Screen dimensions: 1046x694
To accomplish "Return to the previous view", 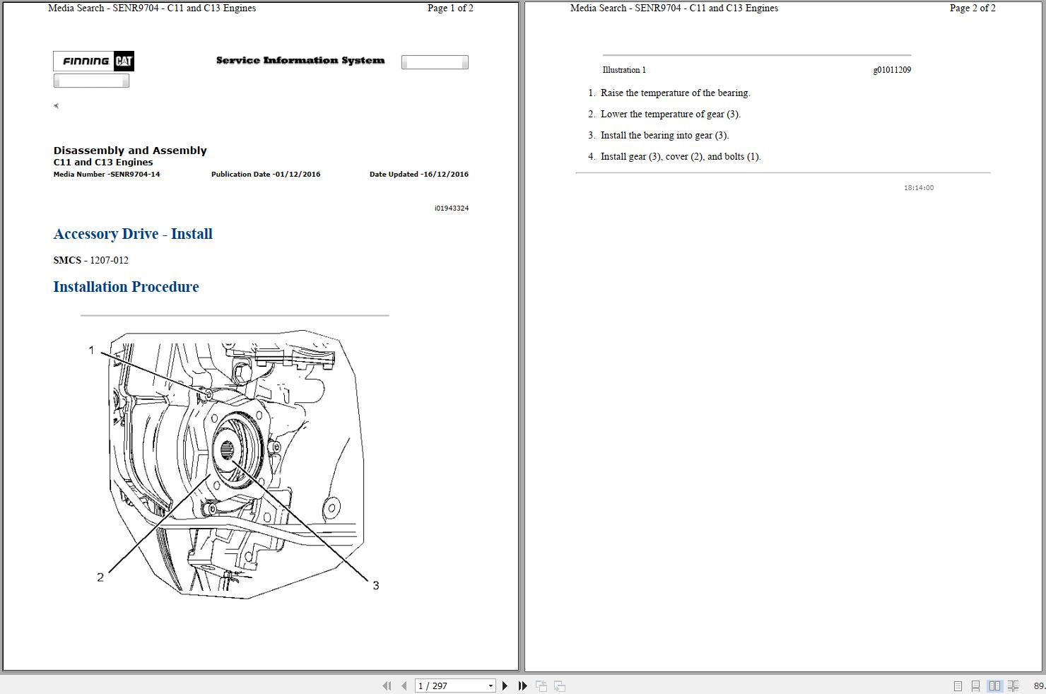I will pos(541,686).
